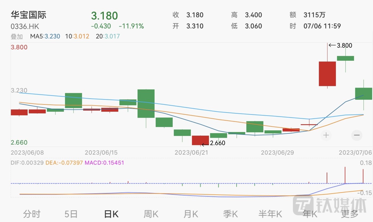Open the 叠加 overlay option
Screen dimensions: 373x222
[17, 36]
